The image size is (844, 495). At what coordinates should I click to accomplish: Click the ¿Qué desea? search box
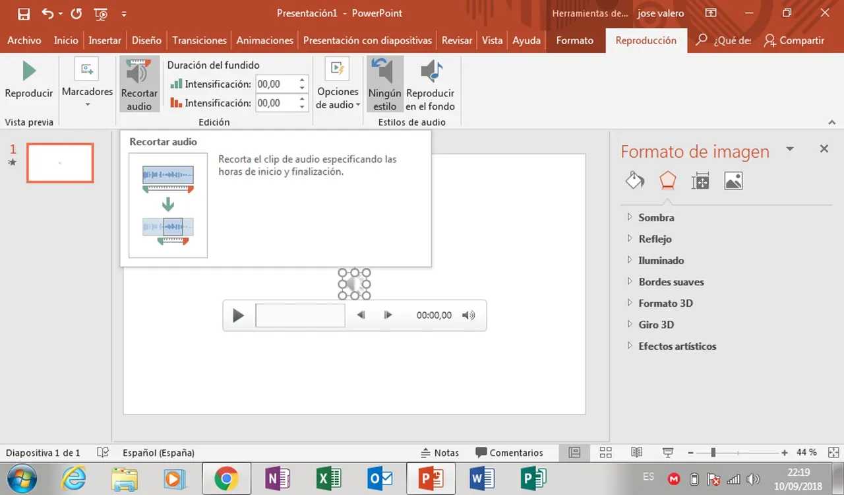[x=724, y=40]
